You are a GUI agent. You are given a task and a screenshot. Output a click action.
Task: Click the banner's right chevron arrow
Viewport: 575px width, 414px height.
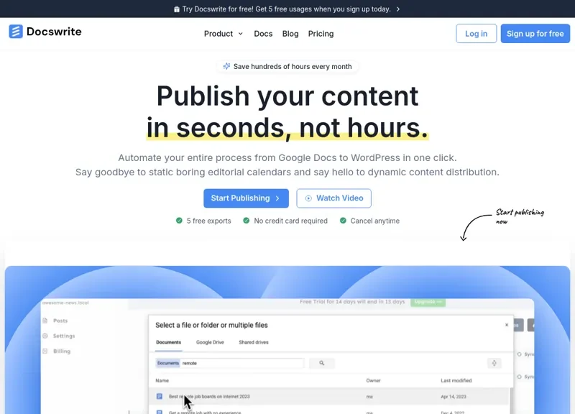[x=398, y=9]
